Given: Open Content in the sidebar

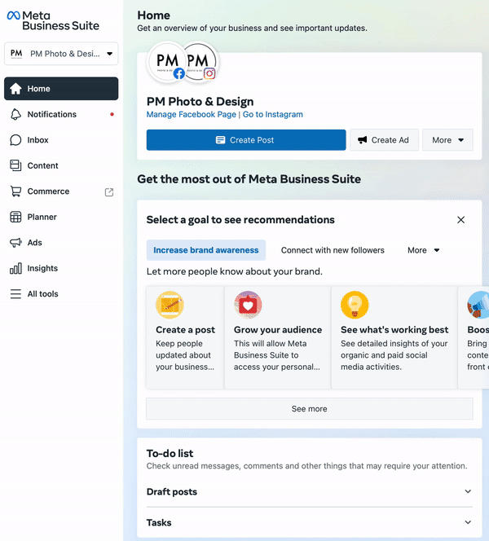Looking at the screenshot, I should [61, 165].
